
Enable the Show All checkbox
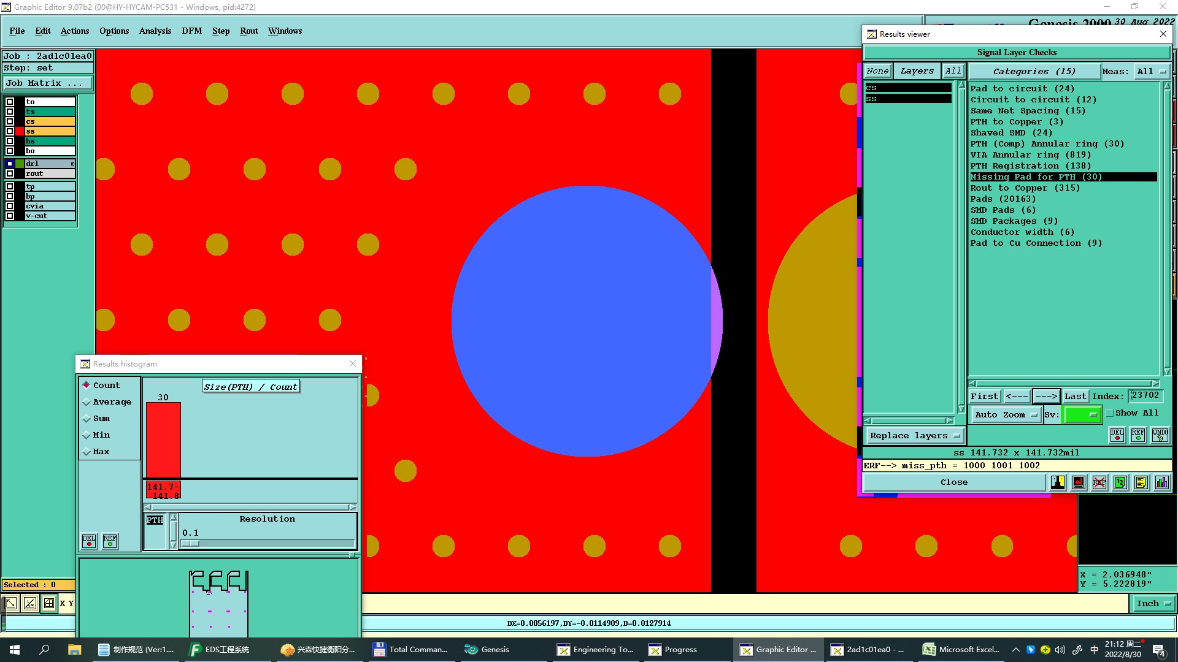1109,413
